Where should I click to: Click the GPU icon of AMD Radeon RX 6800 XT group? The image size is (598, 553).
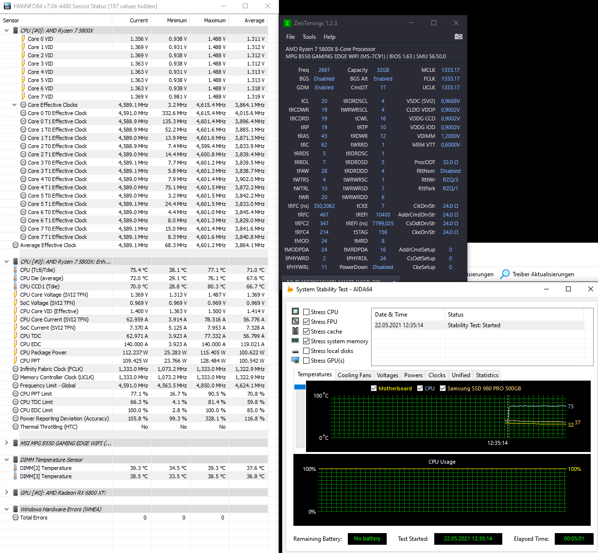coord(16,492)
